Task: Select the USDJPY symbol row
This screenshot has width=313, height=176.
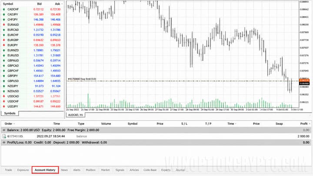Action: tap(32, 106)
